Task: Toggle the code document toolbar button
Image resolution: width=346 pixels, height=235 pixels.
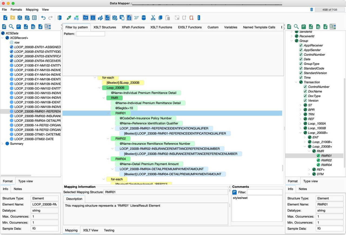Action: tap(107, 18)
